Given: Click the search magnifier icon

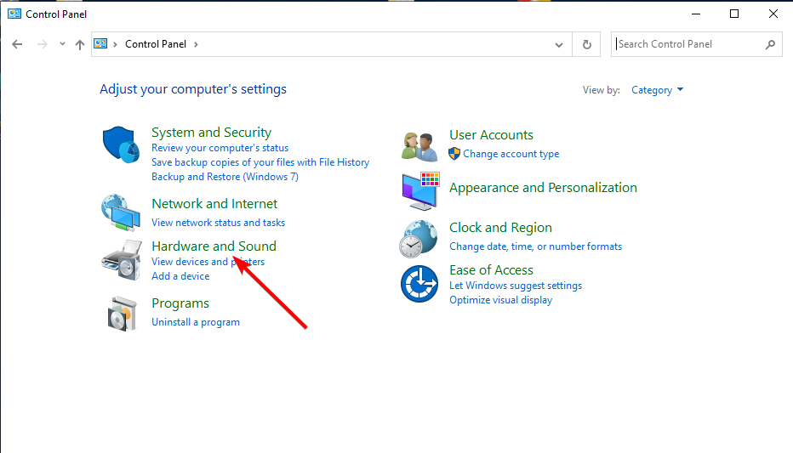Looking at the screenshot, I should pyautogui.click(x=770, y=44).
